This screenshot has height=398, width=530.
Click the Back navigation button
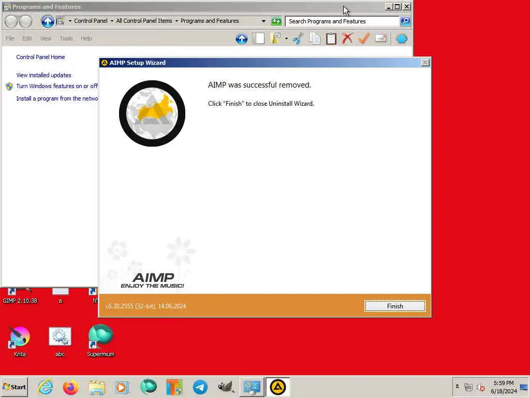coord(11,21)
